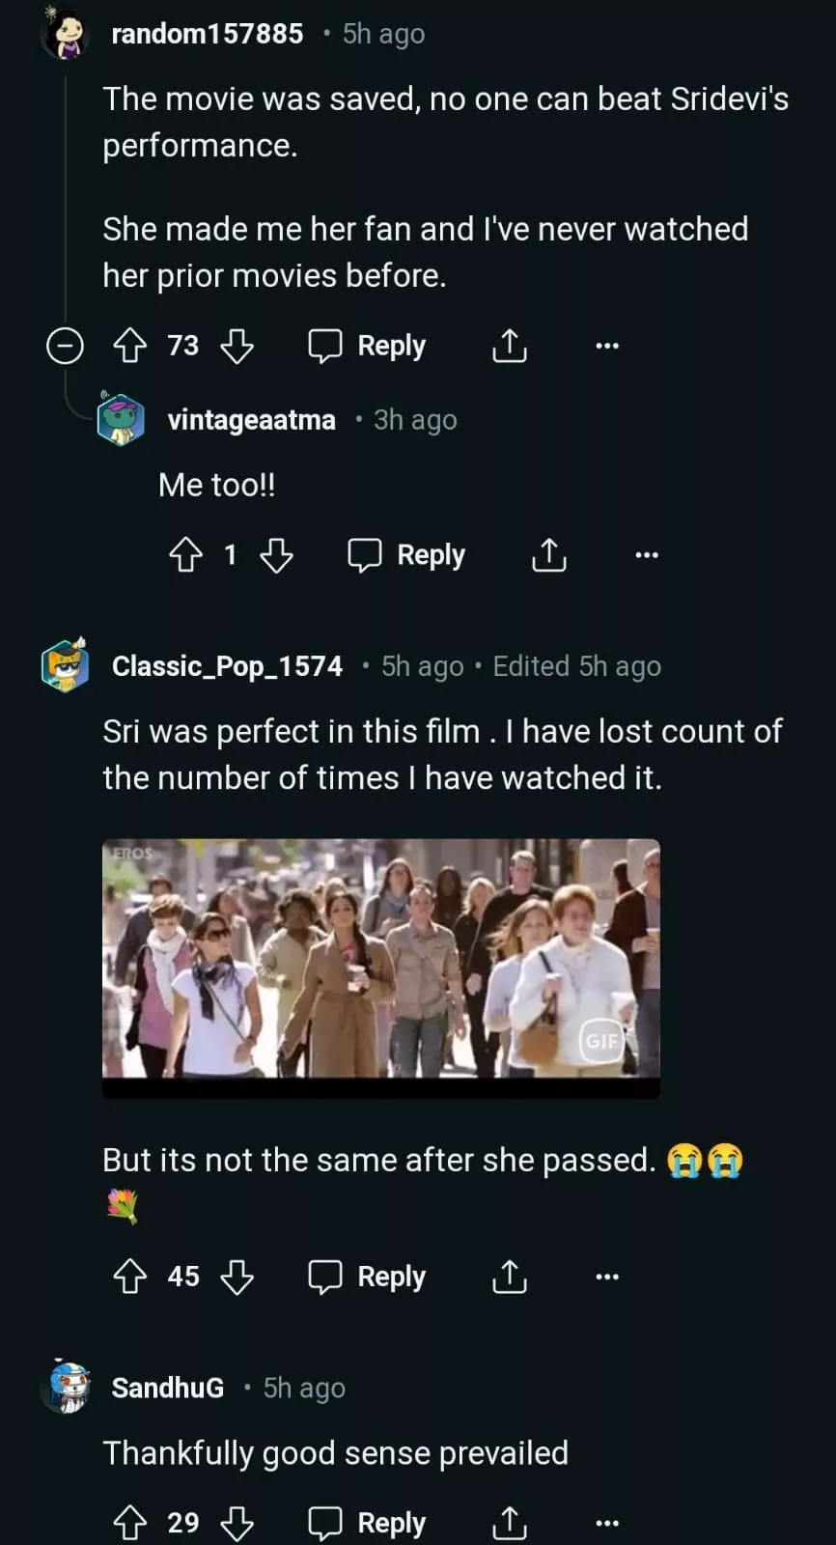The width and height of the screenshot is (836, 1545).
Task: Upvote Classic_Pop_1574's comment
Action: (130, 1277)
